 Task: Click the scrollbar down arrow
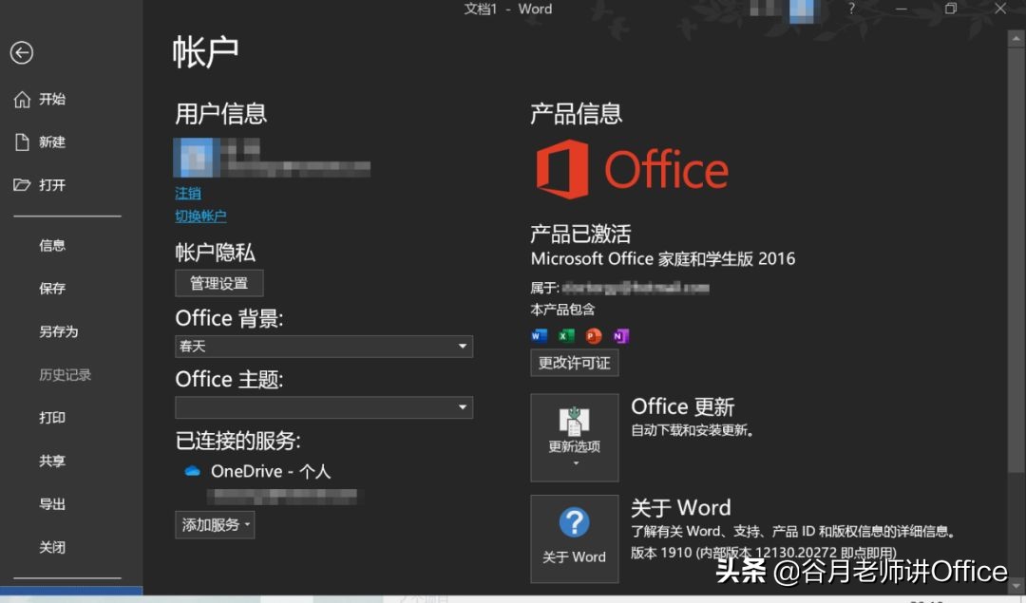(1016, 585)
